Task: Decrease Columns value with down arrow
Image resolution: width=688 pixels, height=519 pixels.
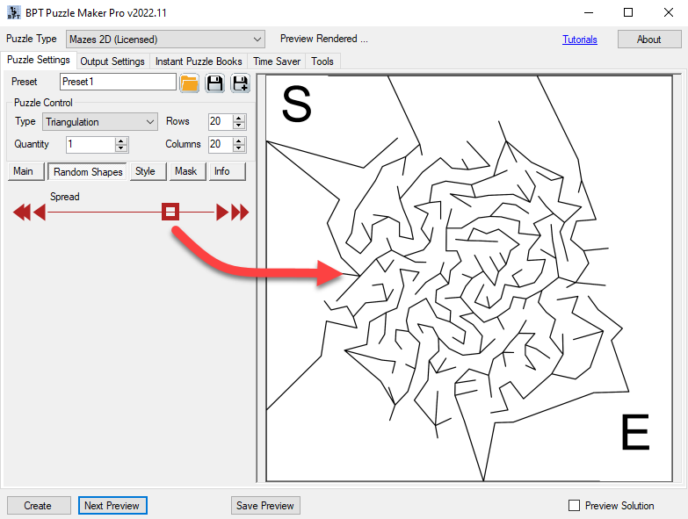Action: pos(240,148)
